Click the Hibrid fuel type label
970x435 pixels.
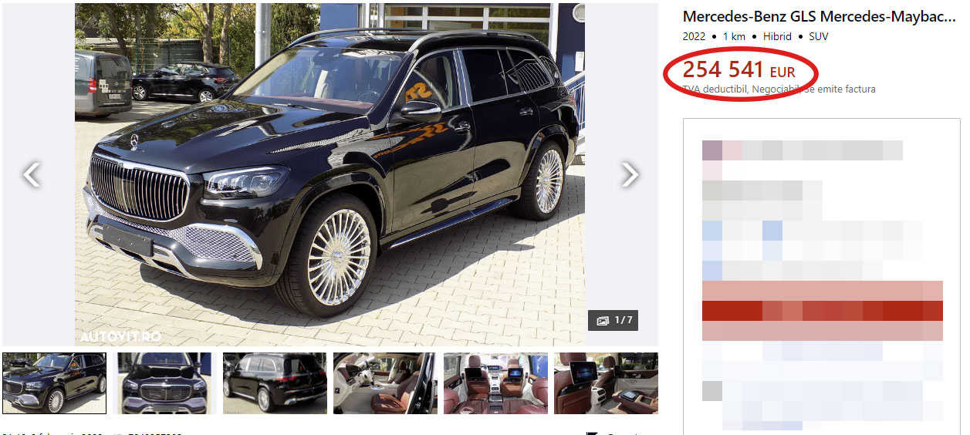[777, 36]
